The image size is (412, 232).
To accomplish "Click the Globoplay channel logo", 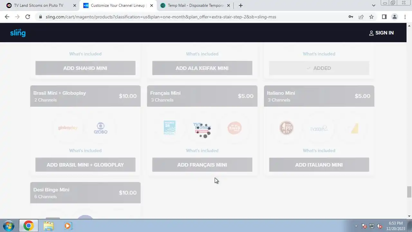I will point(68,128).
